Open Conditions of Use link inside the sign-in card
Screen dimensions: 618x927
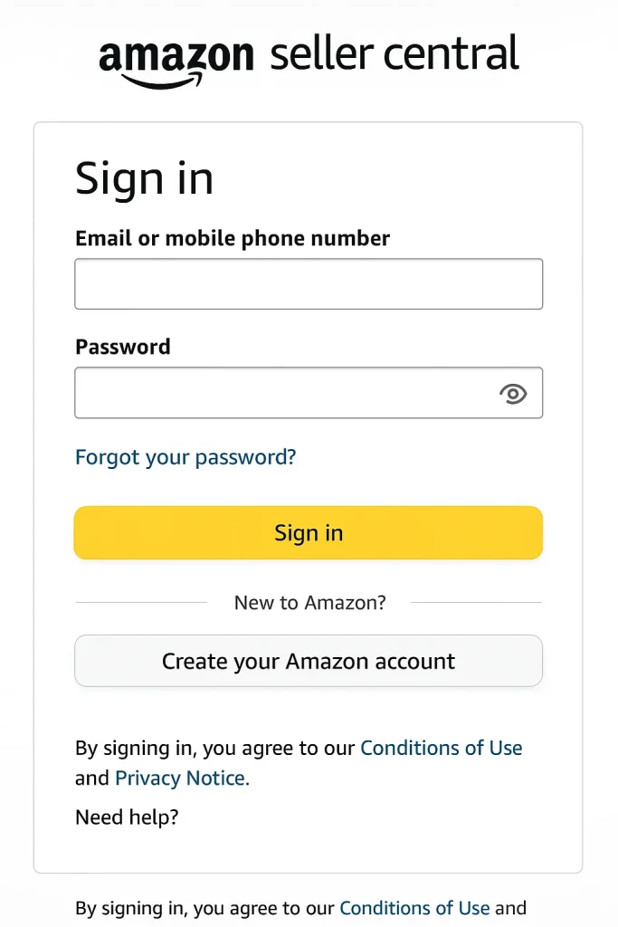pyautogui.click(x=442, y=748)
